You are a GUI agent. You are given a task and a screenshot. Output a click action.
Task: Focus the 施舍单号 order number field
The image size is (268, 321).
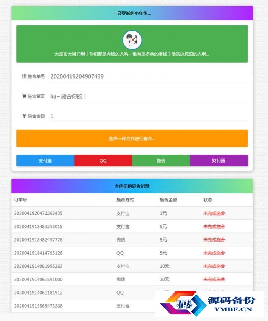(149, 77)
